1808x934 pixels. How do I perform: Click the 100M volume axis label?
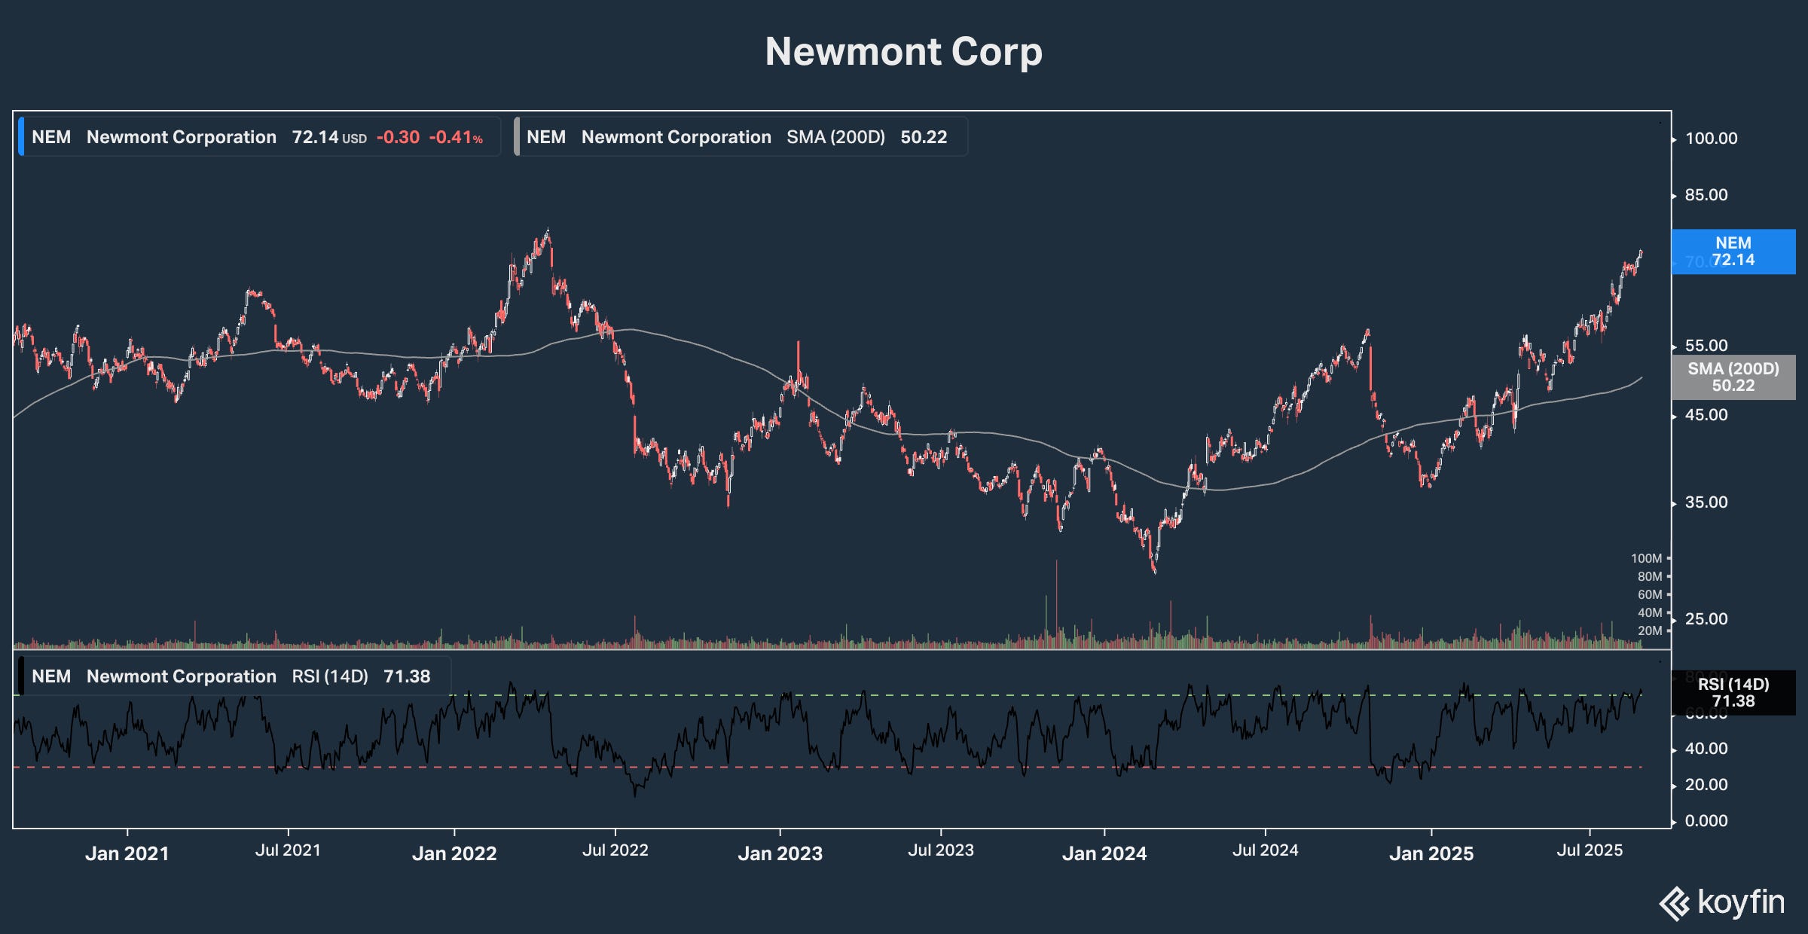(1646, 558)
